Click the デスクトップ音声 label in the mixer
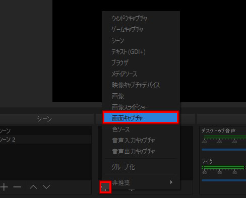 pos(218,130)
